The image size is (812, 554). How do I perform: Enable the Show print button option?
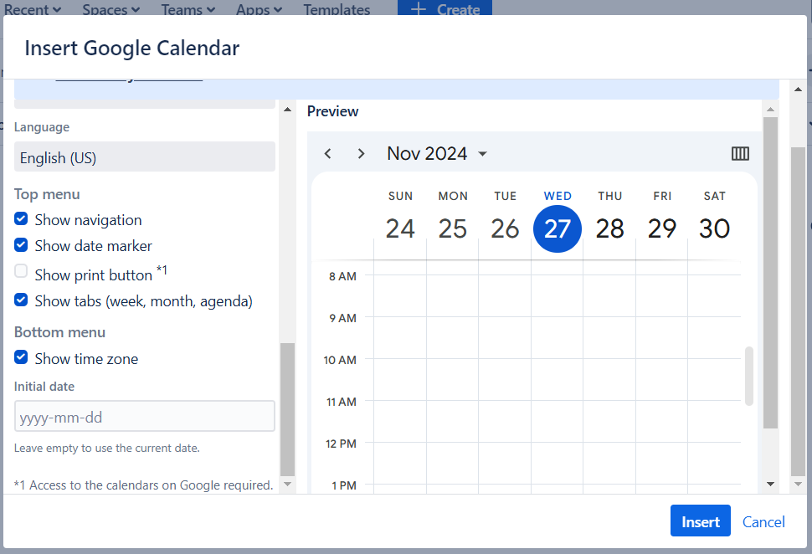click(20, 270)
